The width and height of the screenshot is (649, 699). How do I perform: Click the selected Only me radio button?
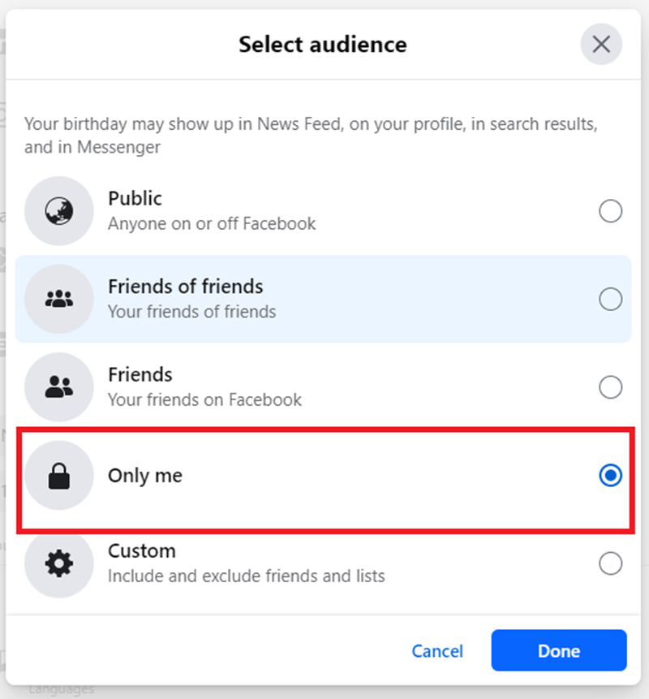(x=610, y=476)
